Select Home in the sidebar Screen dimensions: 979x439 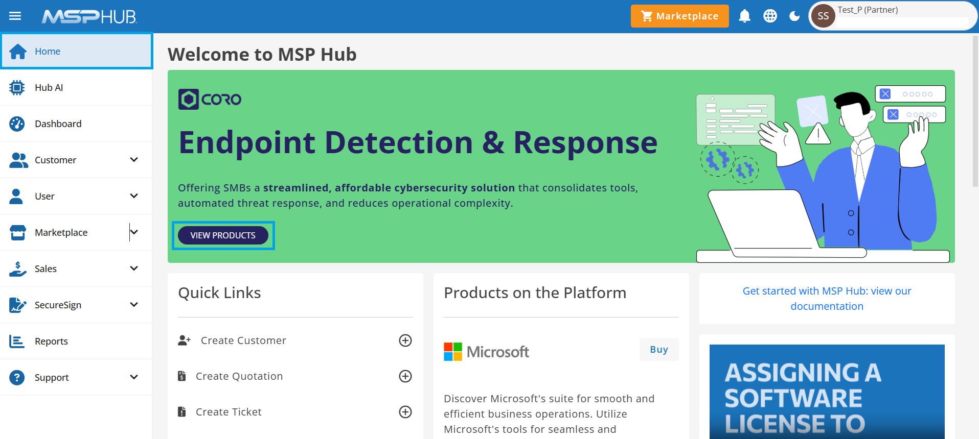click(77, 51)
